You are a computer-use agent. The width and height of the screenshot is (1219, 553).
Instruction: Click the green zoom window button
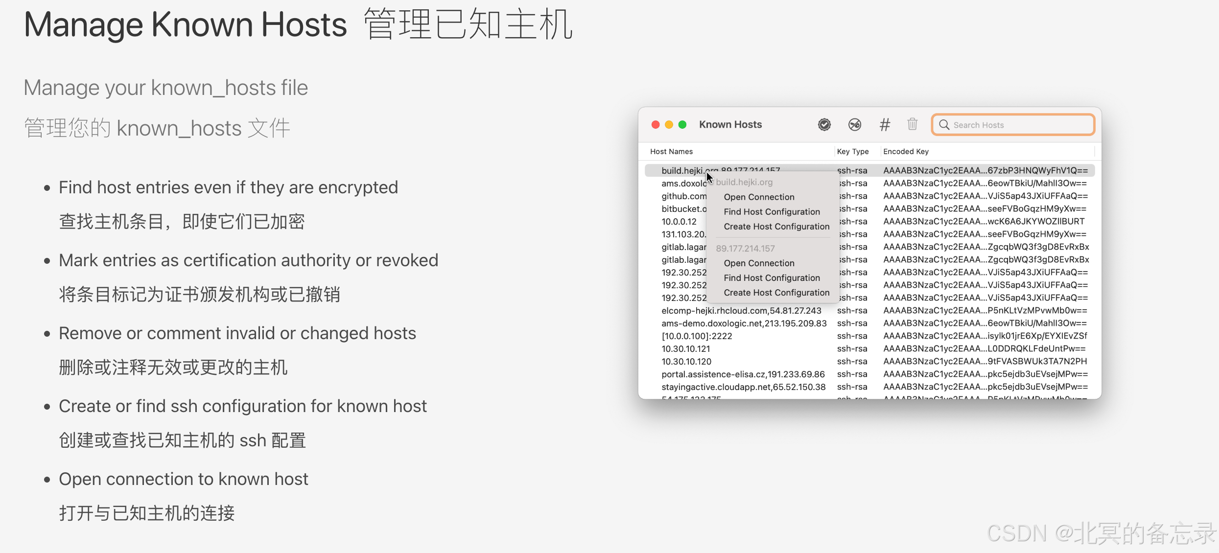pos(682,125)
